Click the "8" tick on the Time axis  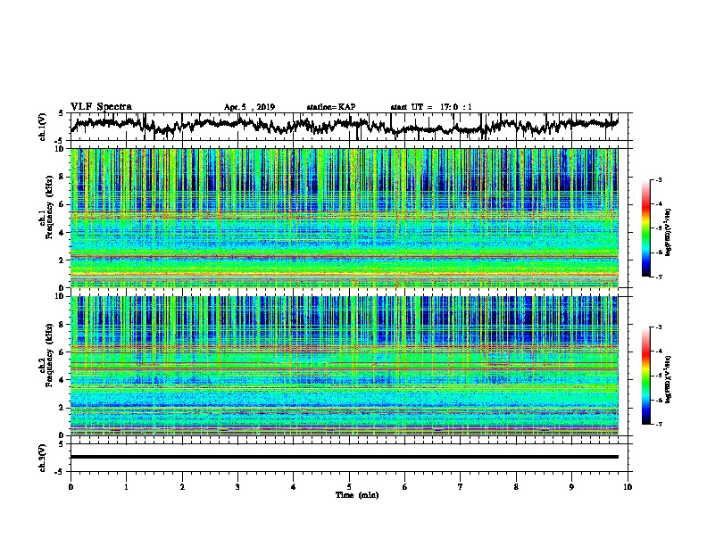point(516,487)
